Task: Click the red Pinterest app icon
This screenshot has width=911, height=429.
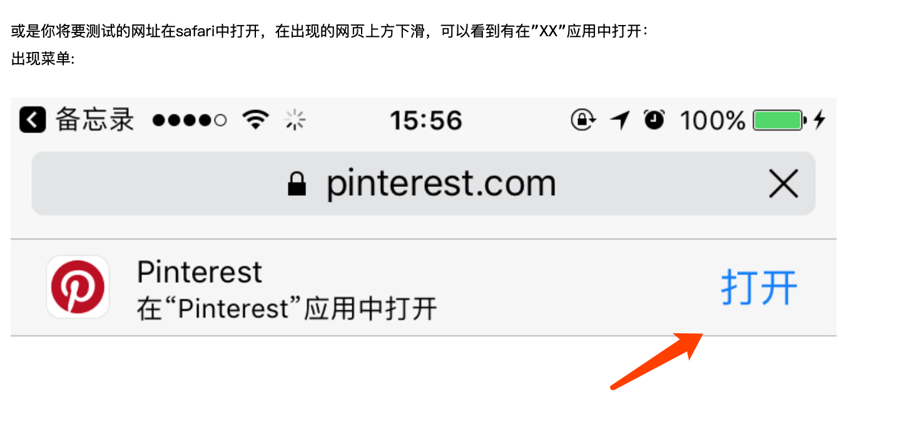Action: (x=78, y=287)
